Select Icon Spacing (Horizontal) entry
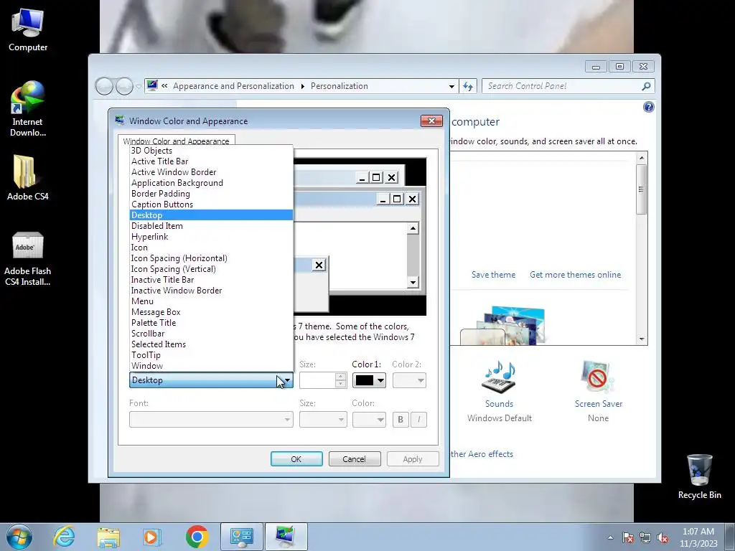Screen dimensions: 735x551 tap(211, 258)
